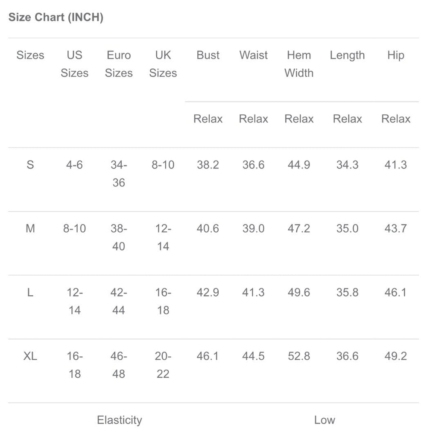This screenshot has width=421, height=437.
Task: Select the Hip column header
Action: (395, 55)
